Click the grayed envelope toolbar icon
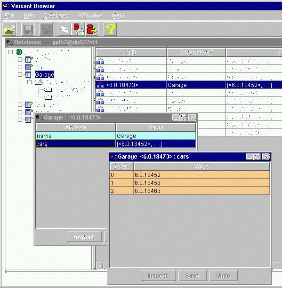The image size is (282, 288). coord(46,29)
